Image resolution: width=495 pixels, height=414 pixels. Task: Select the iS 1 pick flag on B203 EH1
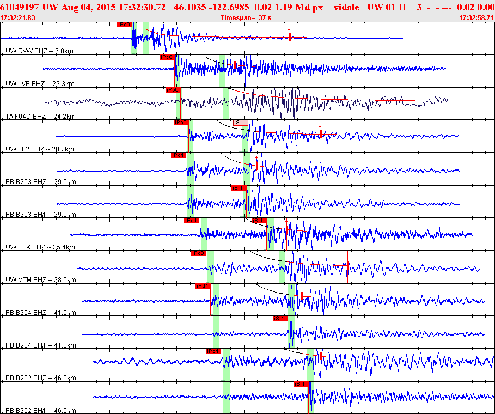click(x=239, y=188)
